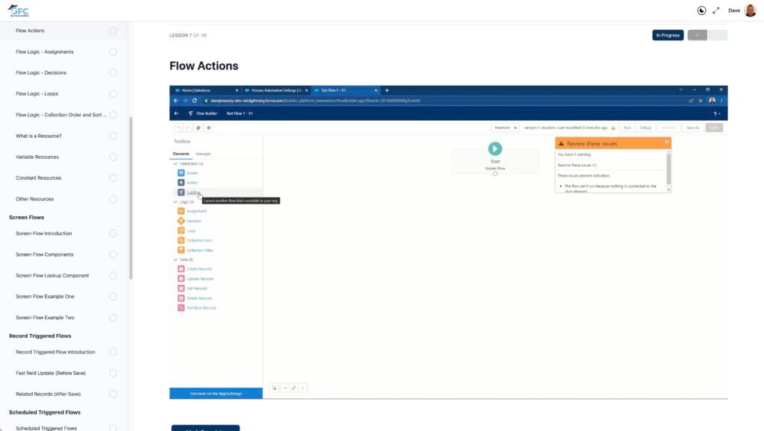Go to previous lesson arrow button
Image resolution: width=764 pixels, height=431 pixels.
(698, 35)
